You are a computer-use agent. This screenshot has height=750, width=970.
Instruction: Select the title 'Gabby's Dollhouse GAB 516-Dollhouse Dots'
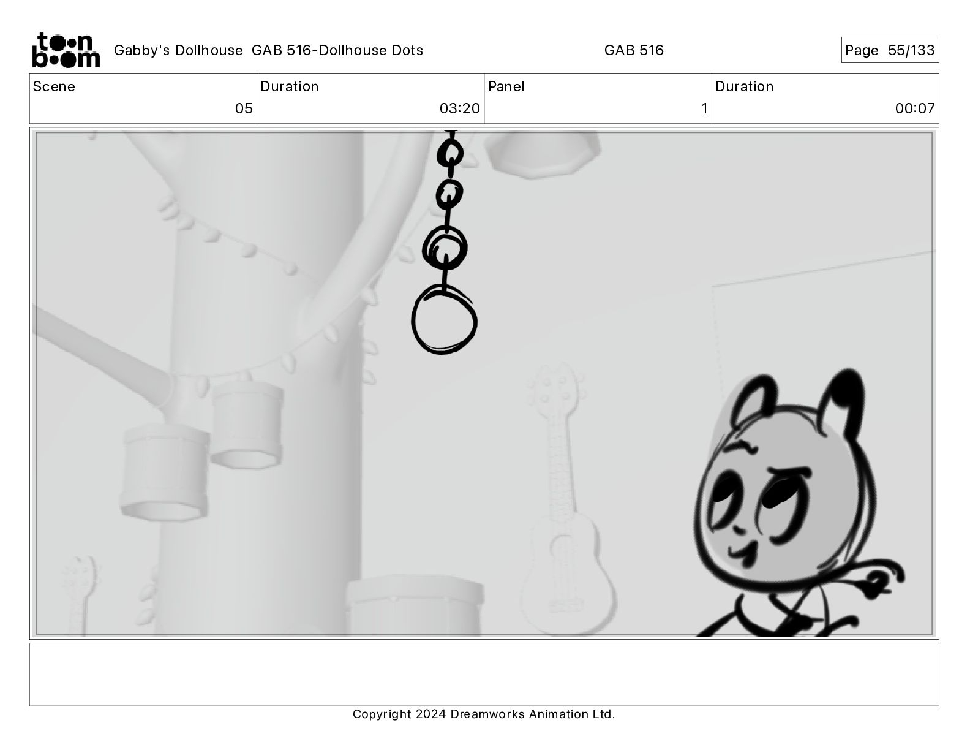(269, 50)
